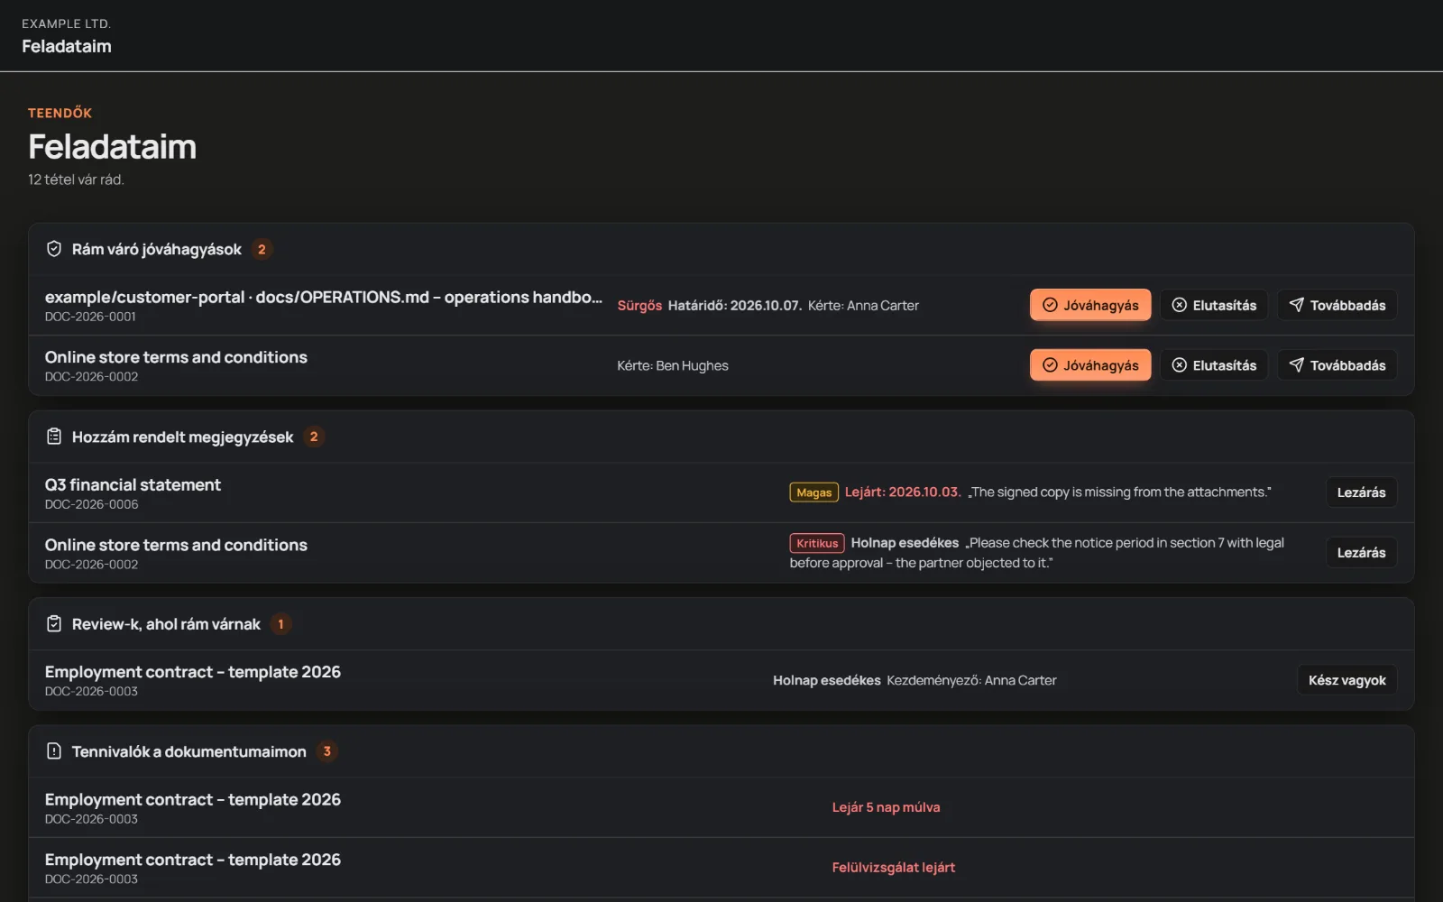This screenshot has height=902, width=1443.
Task: Click the Feladataim title in the top header bar
Action: click(x=67, y=46)
